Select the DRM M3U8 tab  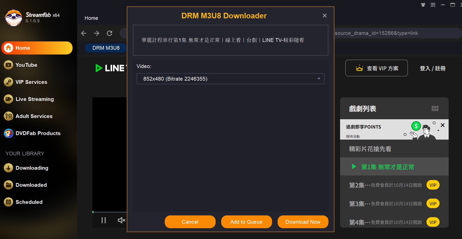pos(106,48)
